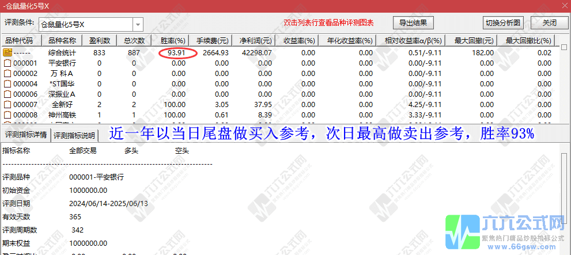
Task: Click the icon beside stock code 000008
Action: coord(7,115)
